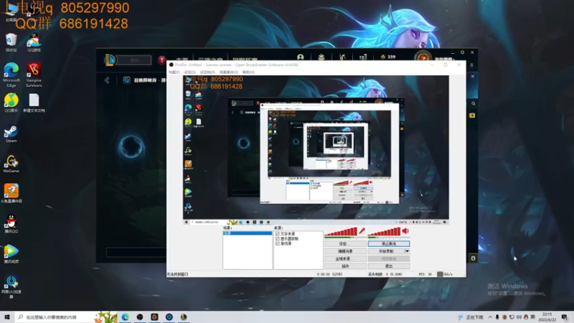Click the microphone mute icon in OBS

tap(362, 230)
